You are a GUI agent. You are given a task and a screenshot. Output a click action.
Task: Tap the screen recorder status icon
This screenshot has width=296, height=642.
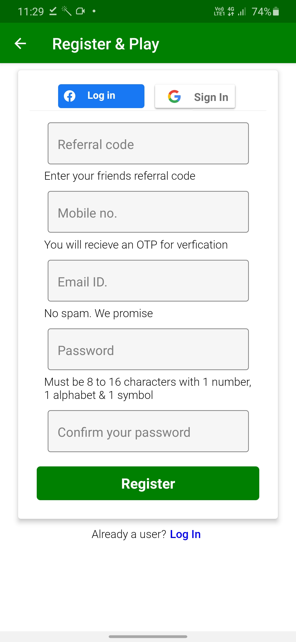(80, 11)
